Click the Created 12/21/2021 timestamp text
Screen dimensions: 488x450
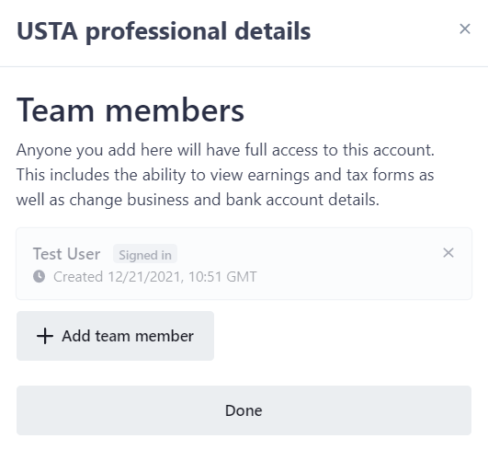tap(155, 277)
